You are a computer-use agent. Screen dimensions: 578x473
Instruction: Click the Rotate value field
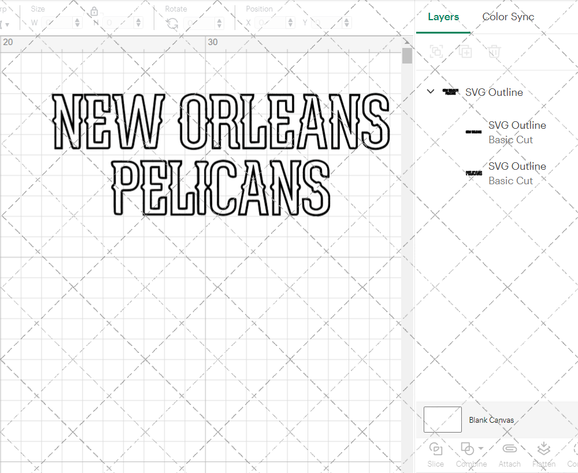199,23
